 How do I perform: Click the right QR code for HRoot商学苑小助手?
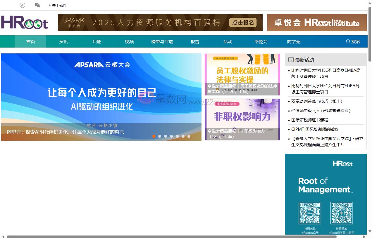pos(341,213)
